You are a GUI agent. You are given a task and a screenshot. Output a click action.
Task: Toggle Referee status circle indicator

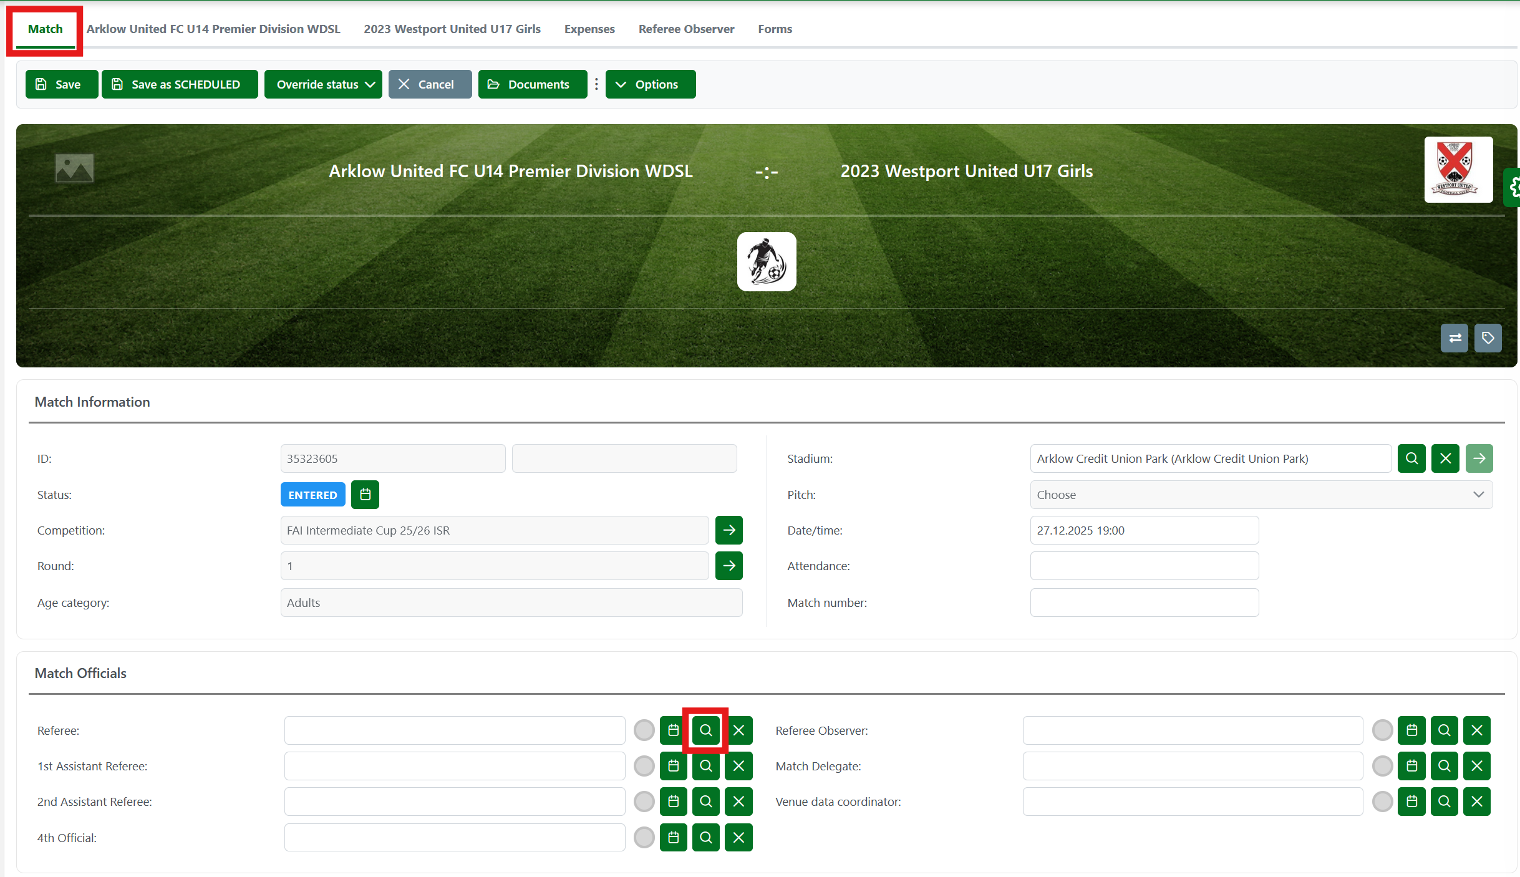click(644, 730)
